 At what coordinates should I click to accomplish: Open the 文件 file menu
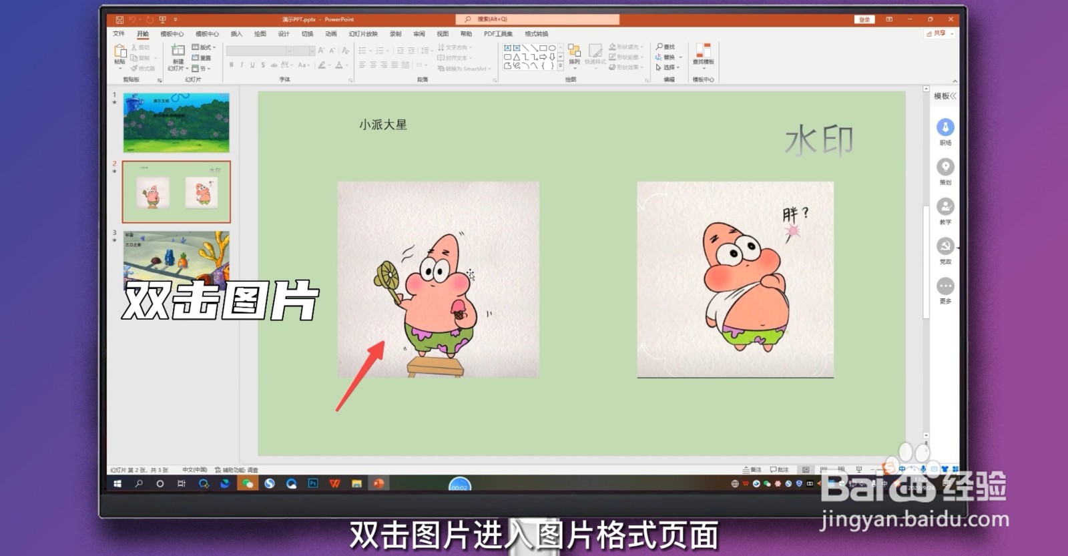click(119, 33)
